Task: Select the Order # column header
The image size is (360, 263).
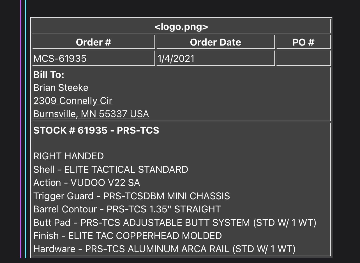Action: point(93,42)
